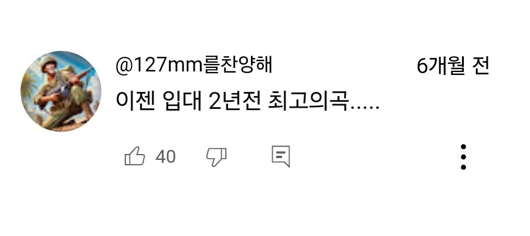The image size is (530, 236).
Task: Click the 6개월 전 timestamp
Action: tap(453, 66)
